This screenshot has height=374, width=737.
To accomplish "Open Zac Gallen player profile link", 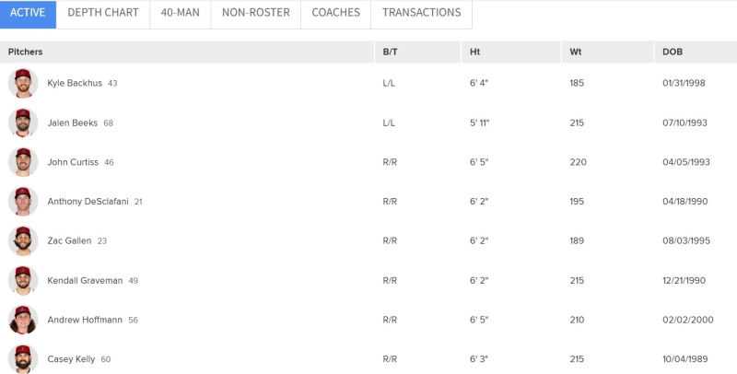I will click(x=70, y=241).
